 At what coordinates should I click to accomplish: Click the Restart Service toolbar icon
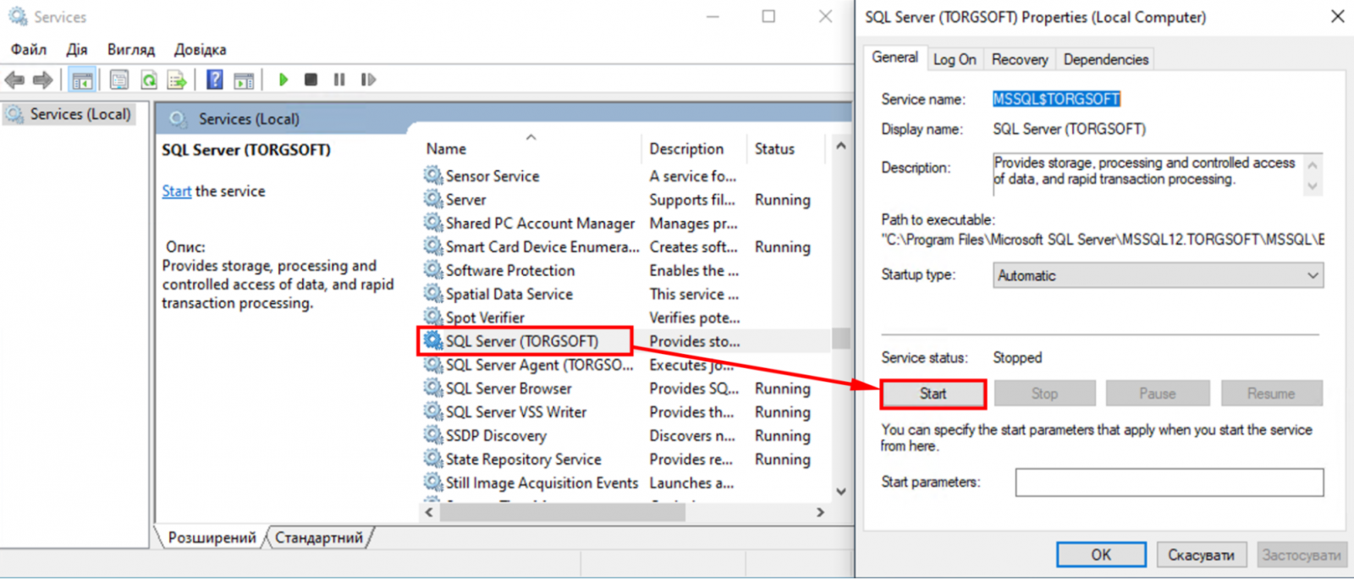(368, 80)
